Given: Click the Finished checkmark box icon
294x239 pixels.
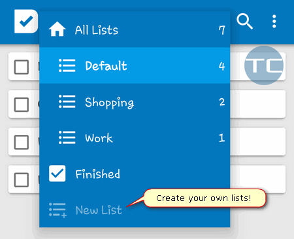Looking at the screenshot, I should [57, 174].
